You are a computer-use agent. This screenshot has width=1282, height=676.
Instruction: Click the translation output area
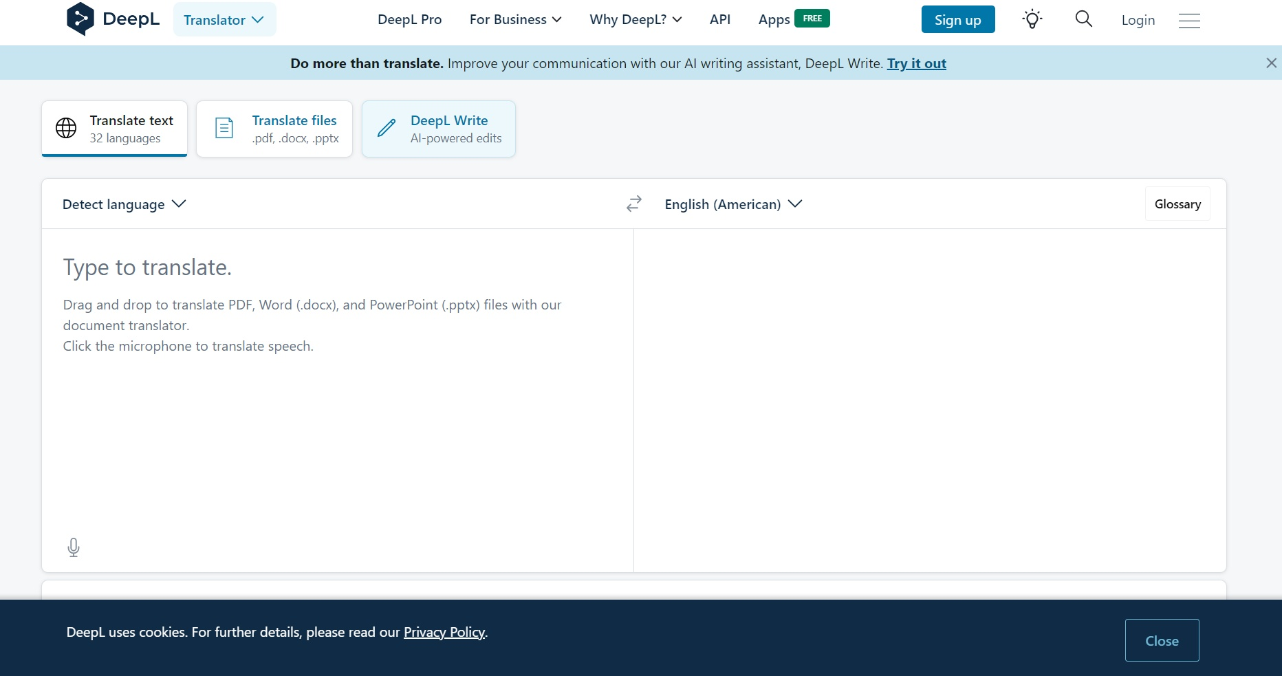(930, 400)
